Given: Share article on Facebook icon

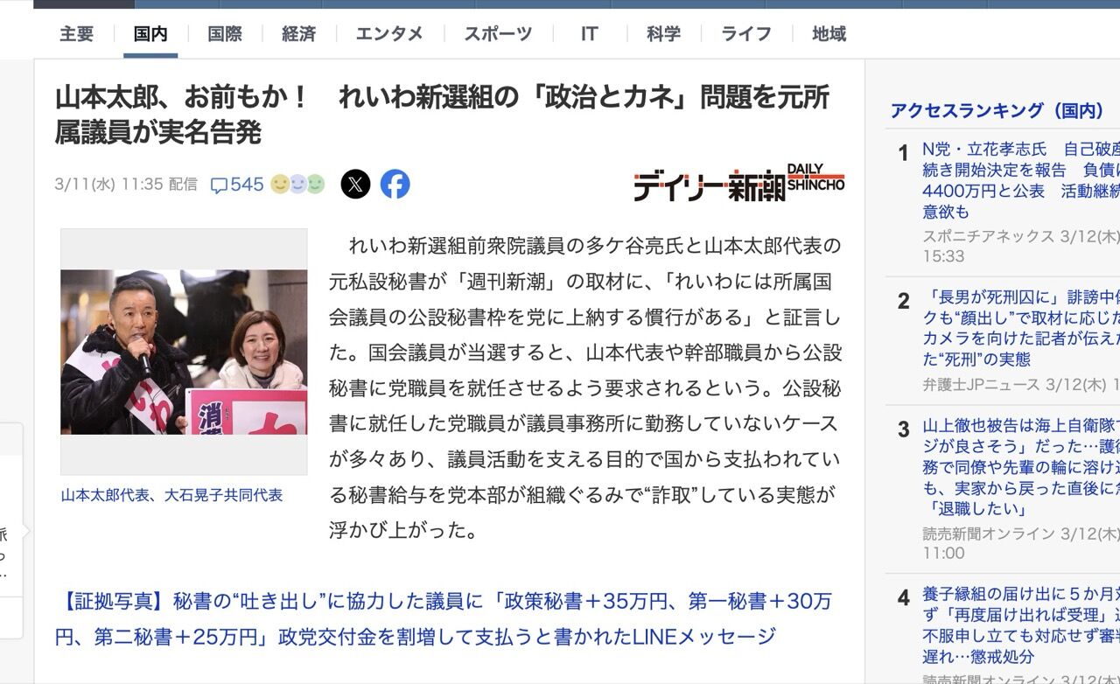Looking at the screenshot, I should pos(395,185).
